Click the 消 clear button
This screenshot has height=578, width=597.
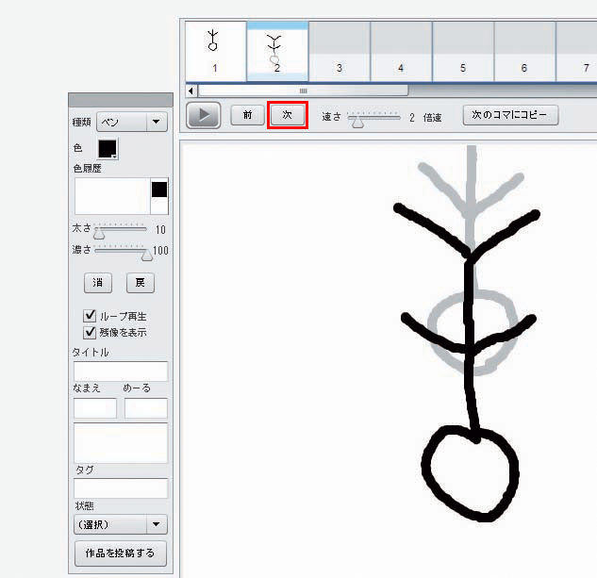coord(98,283)
